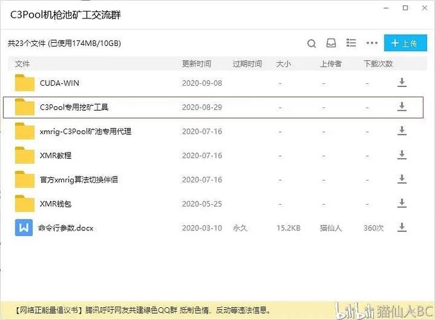Click the 永久 expiry value

(x=240, y=228)
